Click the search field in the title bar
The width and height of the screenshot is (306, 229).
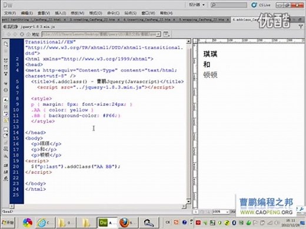point(229,5)
